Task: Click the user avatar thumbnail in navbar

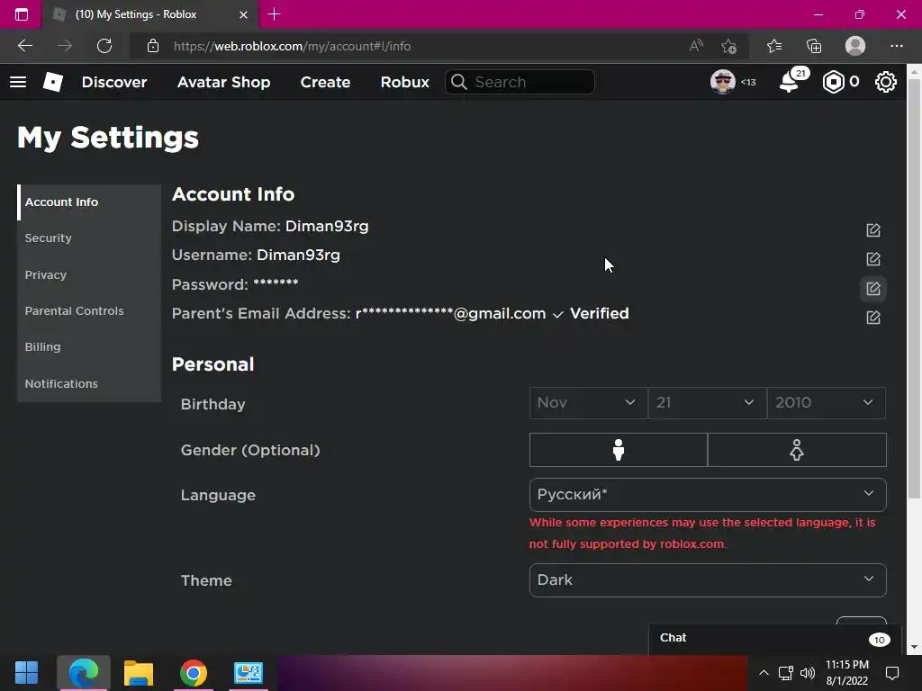Action: click(x=723, y=82)
